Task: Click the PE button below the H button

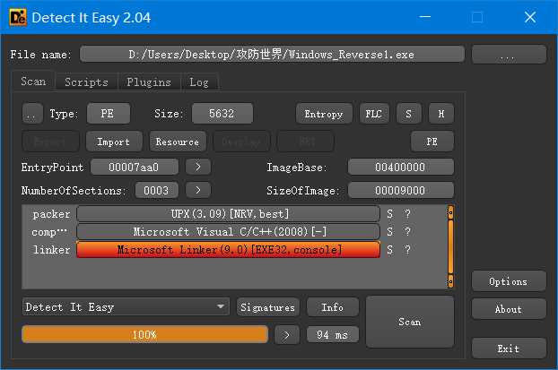Action: (x=432, y=142)
